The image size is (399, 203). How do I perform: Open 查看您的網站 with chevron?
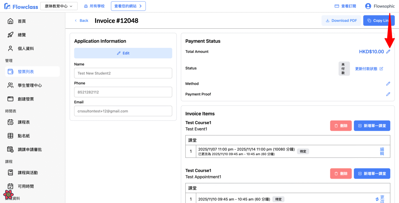(x=128, y=6)
